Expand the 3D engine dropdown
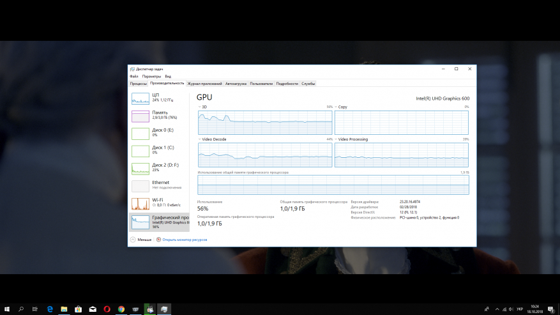 pos(202,107)
